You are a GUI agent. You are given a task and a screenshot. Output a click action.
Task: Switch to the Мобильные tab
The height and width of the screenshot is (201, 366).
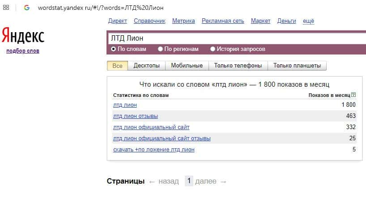(187, 66)
